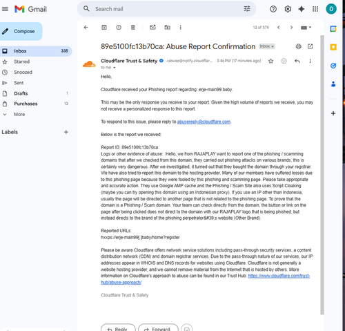Reply using the arrow icon
The width and height of the screenshot is (345, 331).
click(x=297, y=61)
